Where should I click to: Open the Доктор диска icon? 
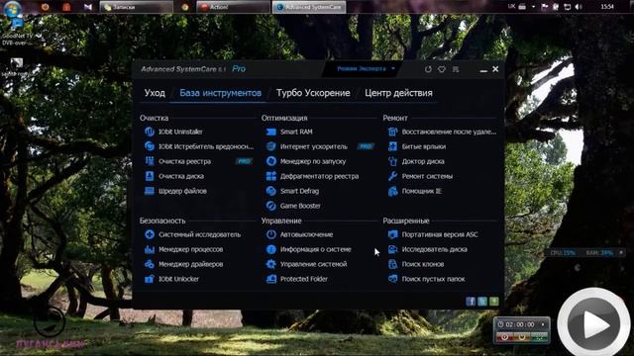click(392, 161)
